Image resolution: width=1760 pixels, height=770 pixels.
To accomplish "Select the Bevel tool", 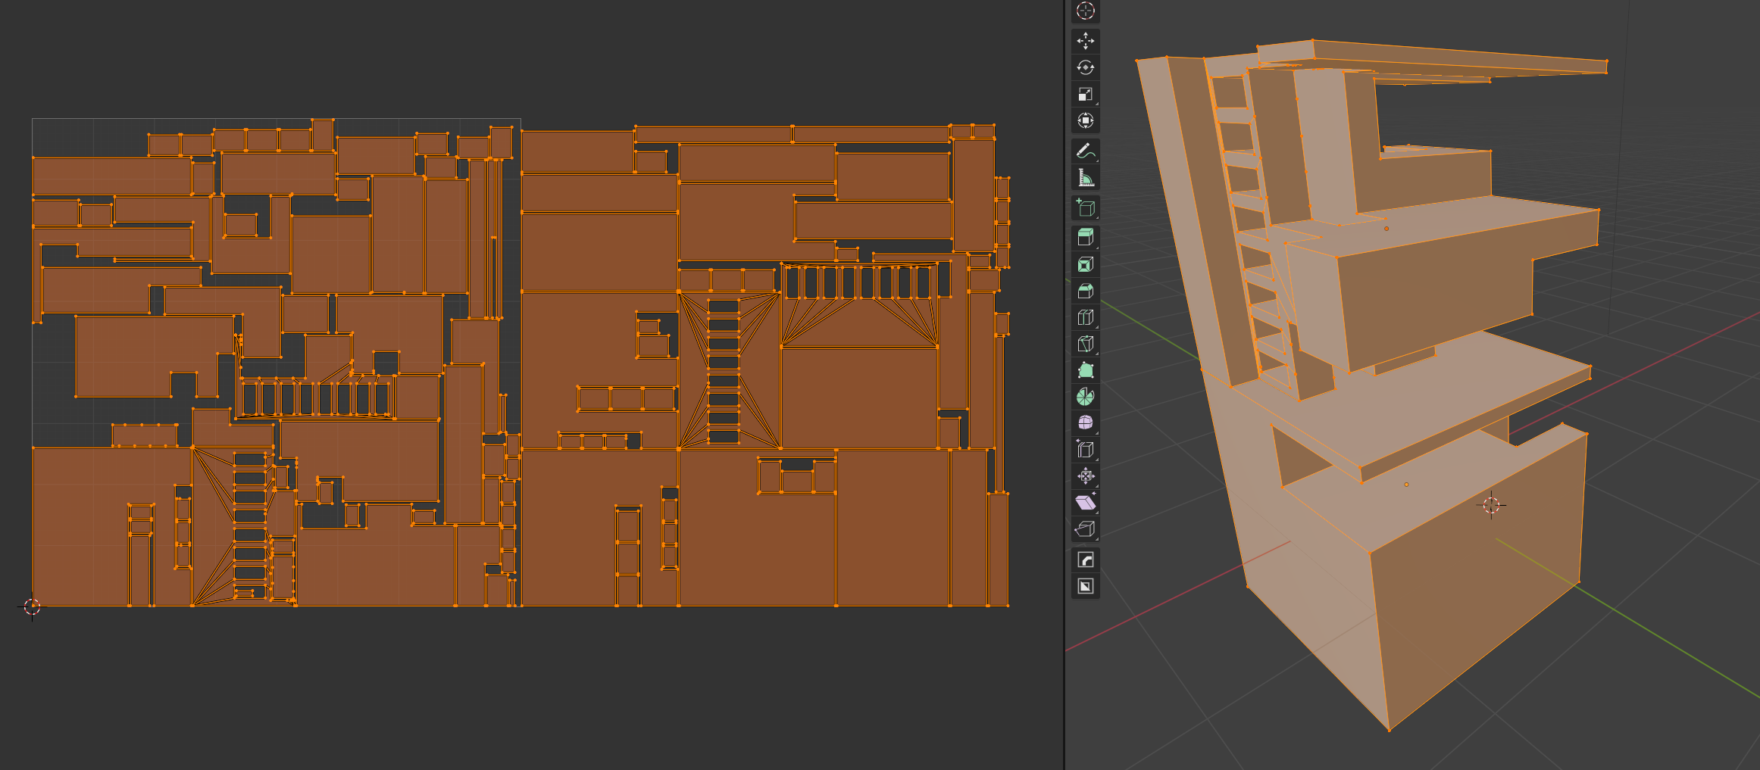I will 1085,291.
